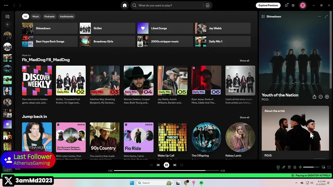The height and width of the screenshot is (187, 333).
Task: Expand Your Library sidebar icon
Action: click(x=7, y=16)
